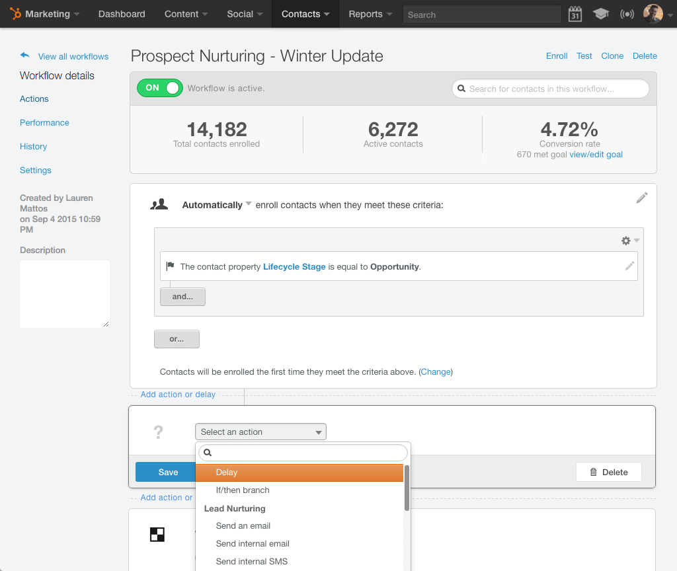Open the user avatar account menu

(x=655, y=14)
